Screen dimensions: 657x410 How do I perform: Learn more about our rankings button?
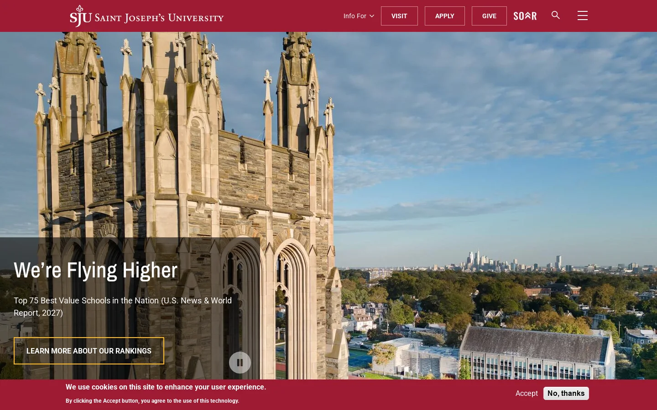coord(89,351)
